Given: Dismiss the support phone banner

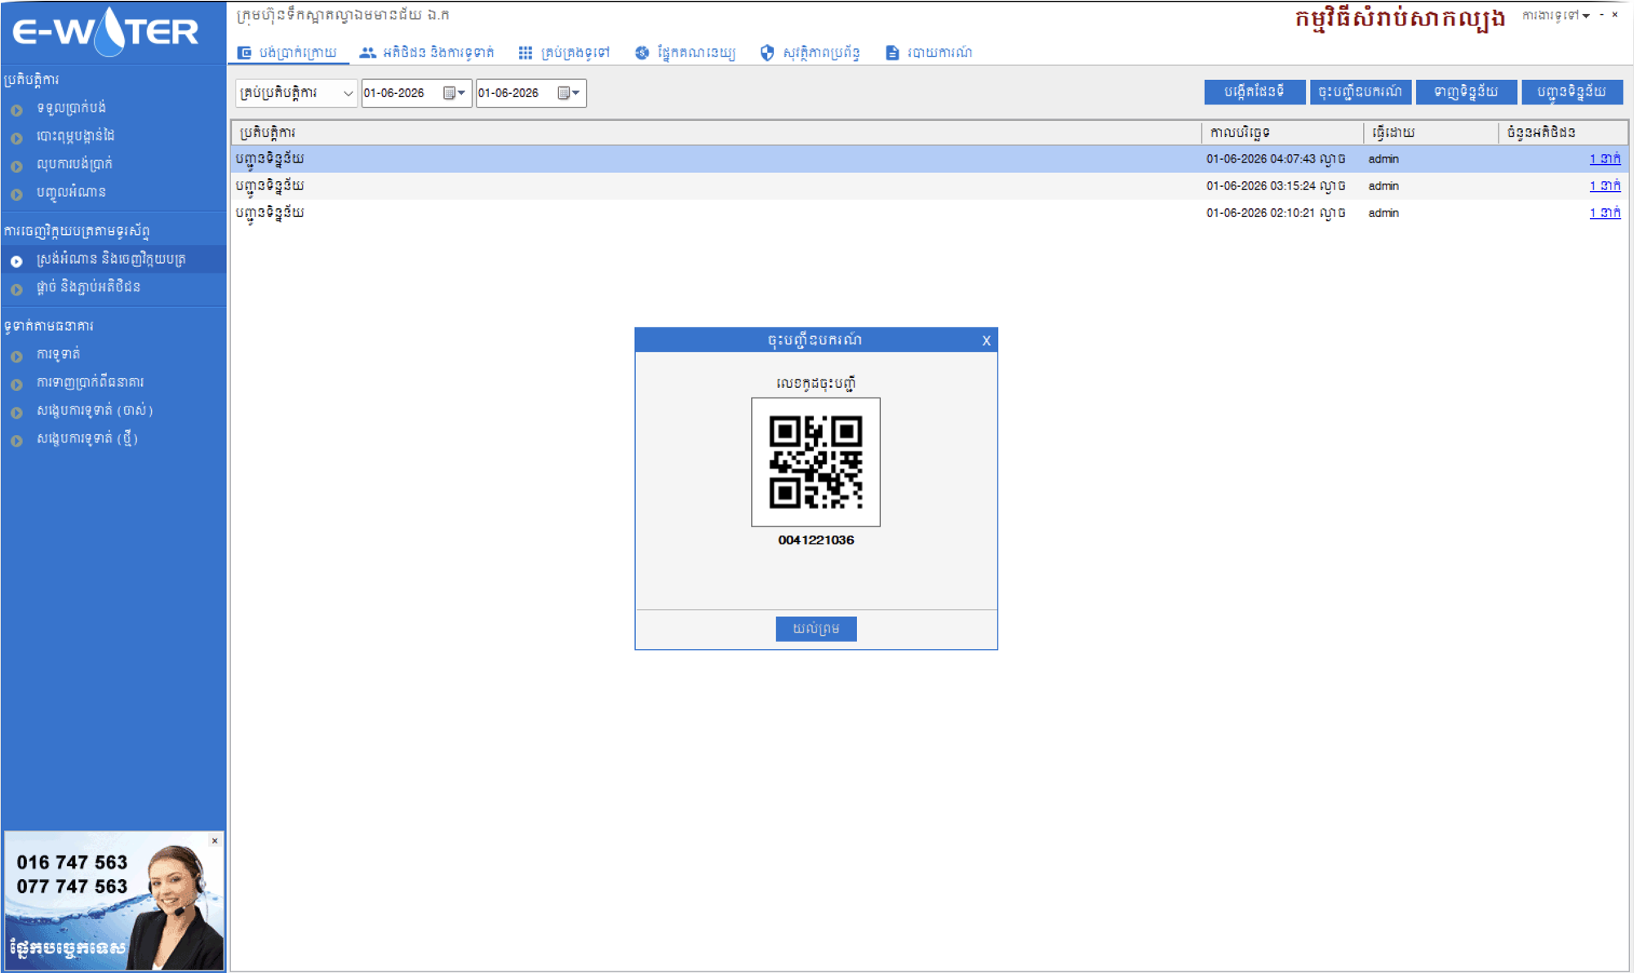Looking at the screenshot, I should pos(215,841).
